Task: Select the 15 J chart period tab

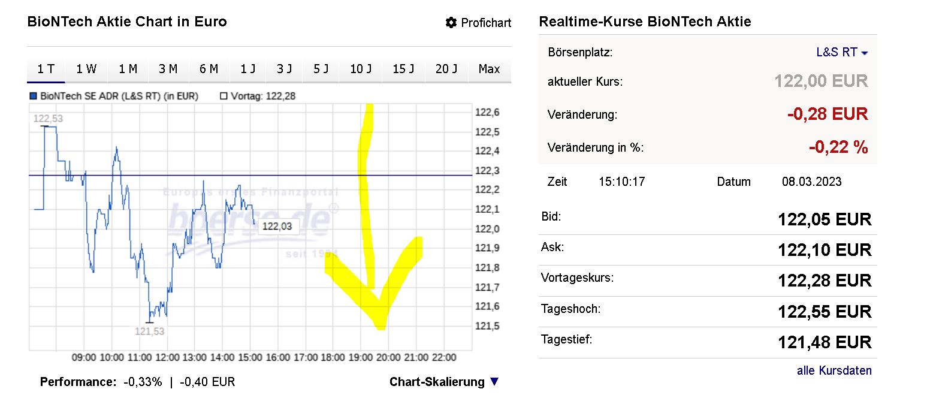Action: (404, 70)
